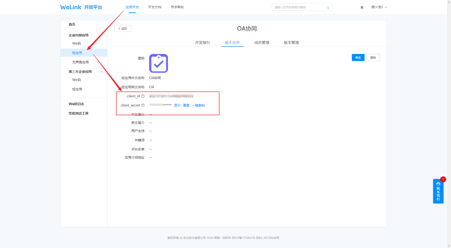Click the 返回 back button
Image resolution: width=451 pixels, height=248 pixels.
122,28
